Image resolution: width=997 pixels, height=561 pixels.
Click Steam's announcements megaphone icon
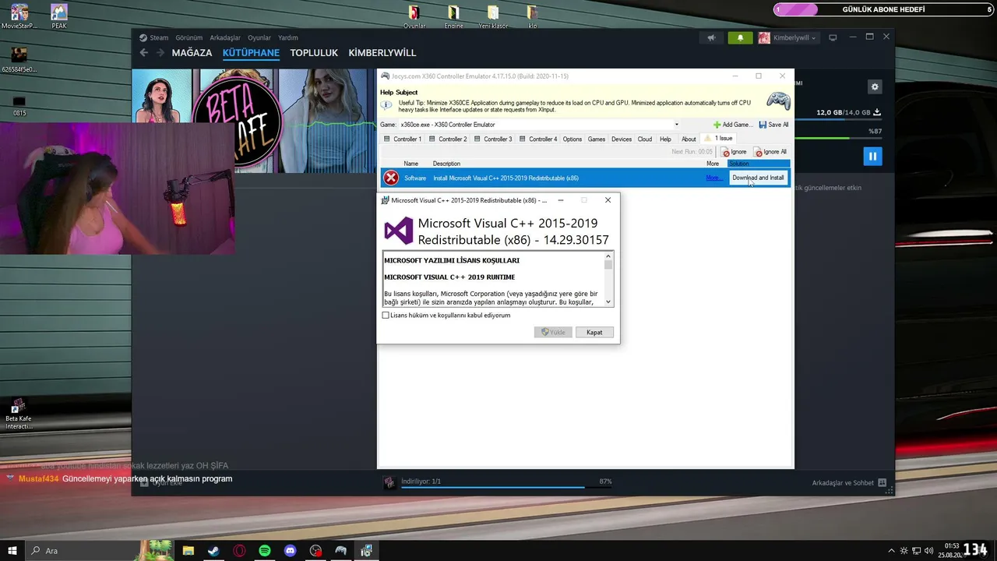[x=711, y=37]
